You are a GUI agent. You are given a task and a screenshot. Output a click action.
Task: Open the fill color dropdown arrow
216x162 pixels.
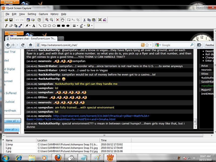92,26
